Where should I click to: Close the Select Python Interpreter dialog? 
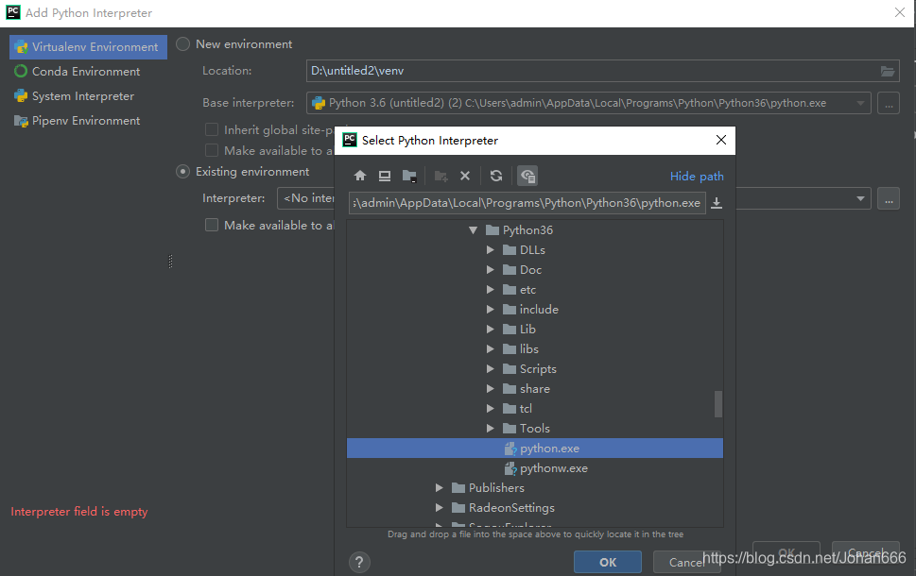coord(721,140)
